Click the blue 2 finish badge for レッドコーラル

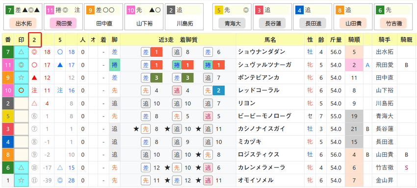[219, 91]
